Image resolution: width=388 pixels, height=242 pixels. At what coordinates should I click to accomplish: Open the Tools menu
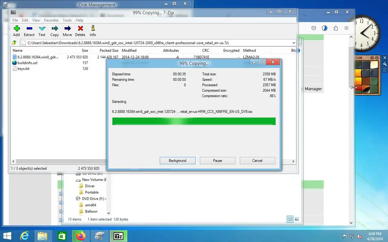(67, 20)
